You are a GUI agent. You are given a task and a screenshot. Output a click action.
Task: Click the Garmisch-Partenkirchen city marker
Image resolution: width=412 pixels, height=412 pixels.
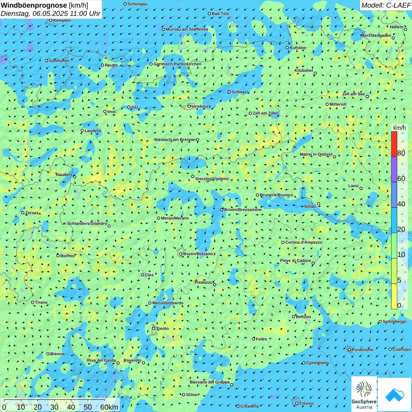(151, 64)
